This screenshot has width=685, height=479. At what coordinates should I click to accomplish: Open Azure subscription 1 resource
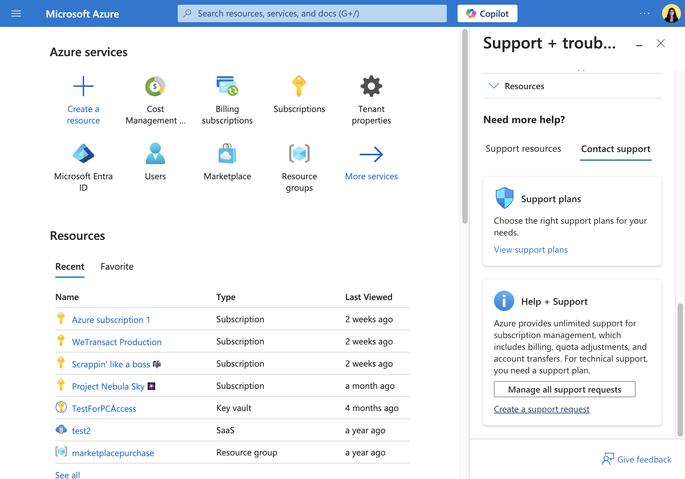coord(111,320)
